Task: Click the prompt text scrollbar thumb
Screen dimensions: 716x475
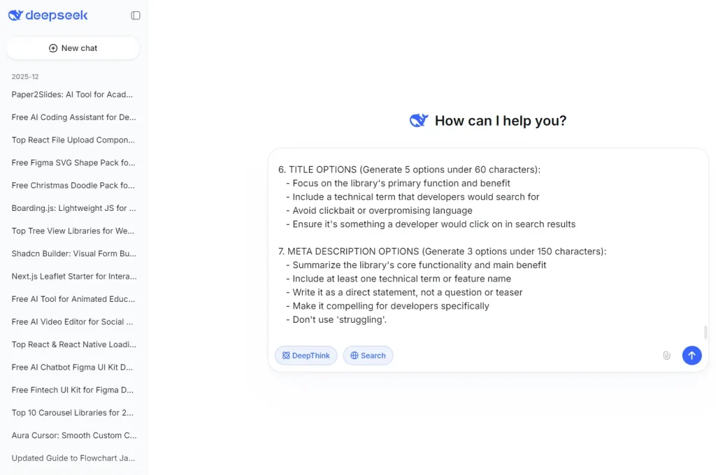Action: [x=705, y=332]
